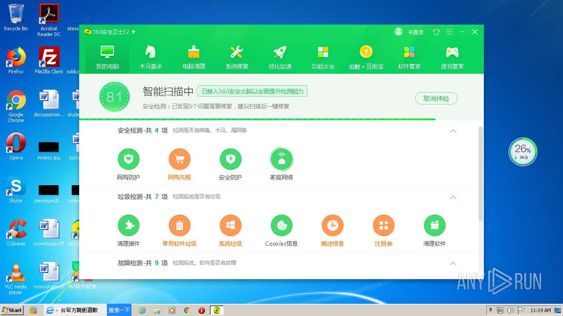Click the 搜索一下 taskbar search button
563x316 pixels.
119,310
